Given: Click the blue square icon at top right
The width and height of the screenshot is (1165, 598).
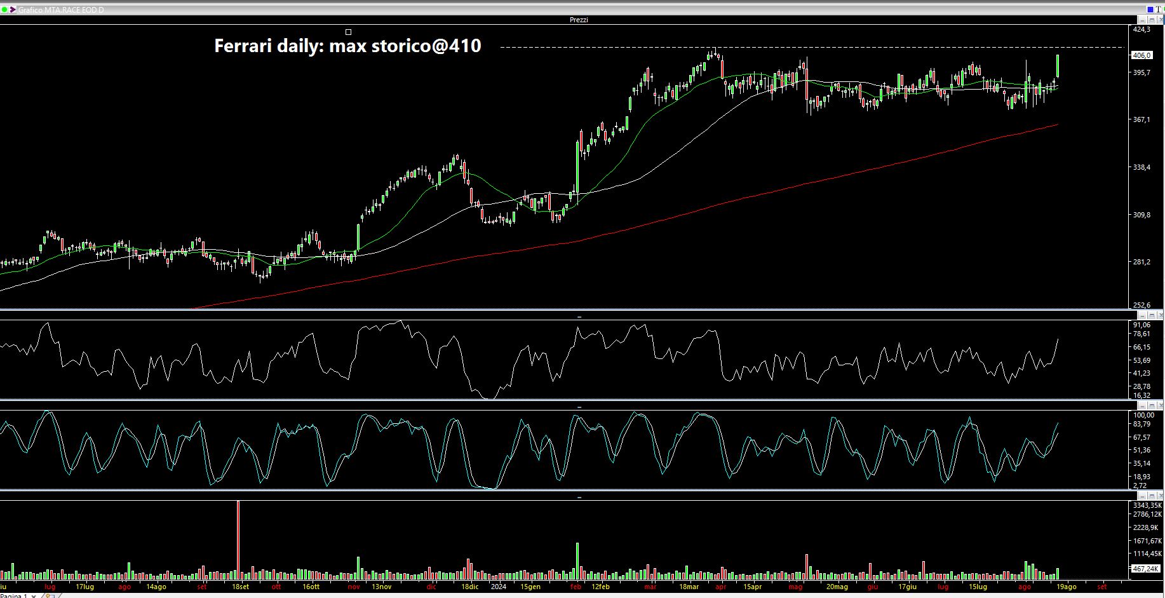Looking at the screenshot, I should click(x=1150, y=10).
